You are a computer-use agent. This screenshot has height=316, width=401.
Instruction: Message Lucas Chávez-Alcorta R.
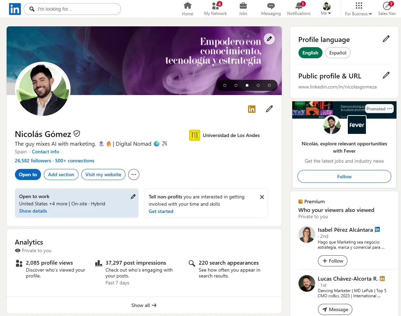[x=335, y=309]
